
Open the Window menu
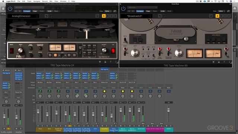point(63,1)
